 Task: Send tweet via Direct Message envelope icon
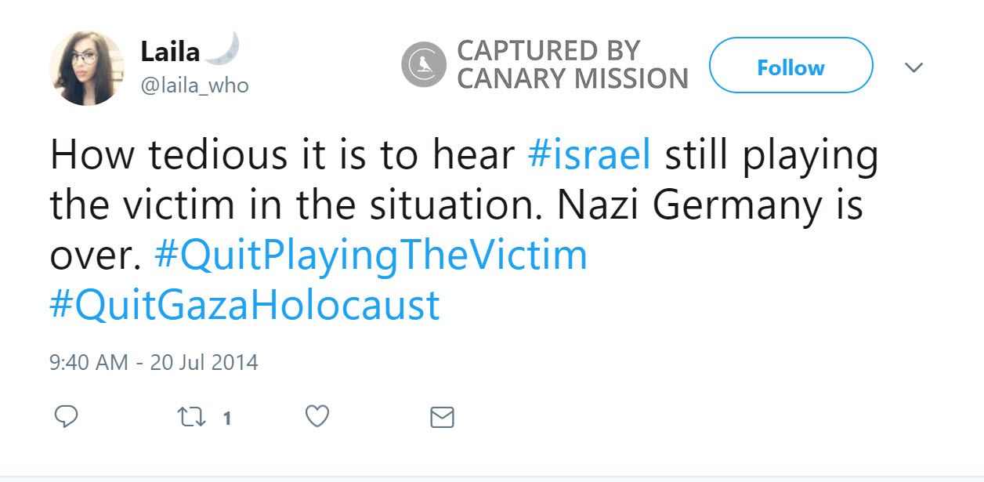point(443,417)
